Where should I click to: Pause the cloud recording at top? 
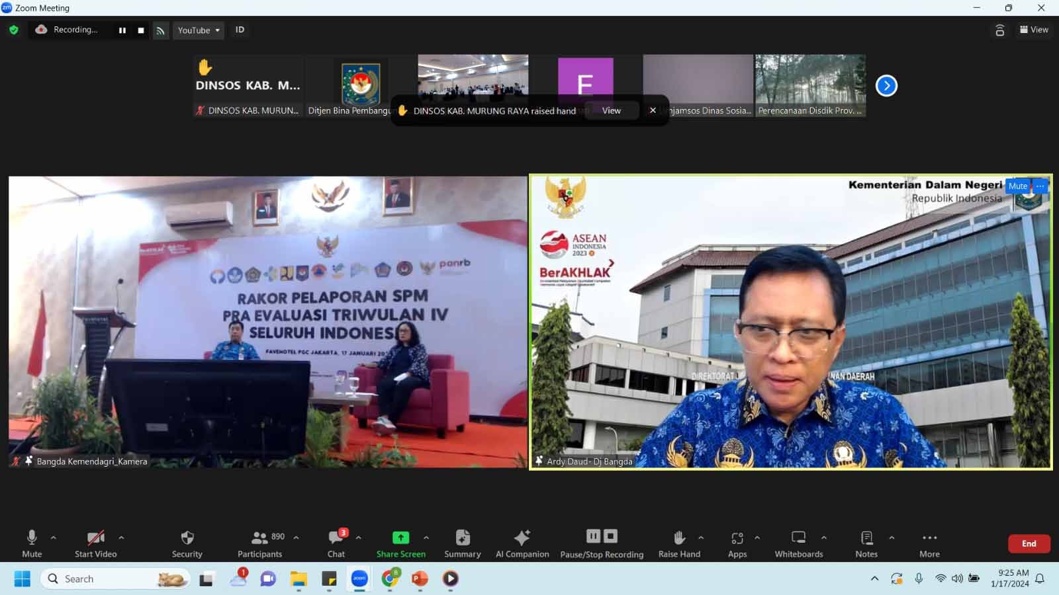(x=122, y=30)
